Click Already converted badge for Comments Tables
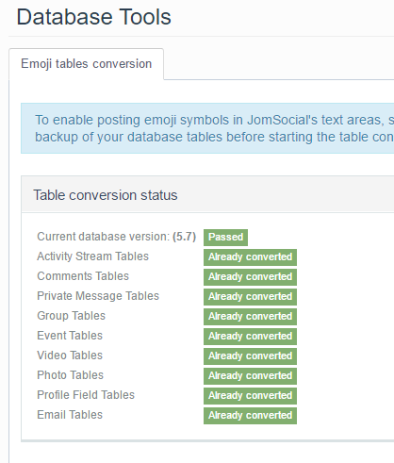Image resolution: width=394 pixels, height=463 pixels. [250, 277]
